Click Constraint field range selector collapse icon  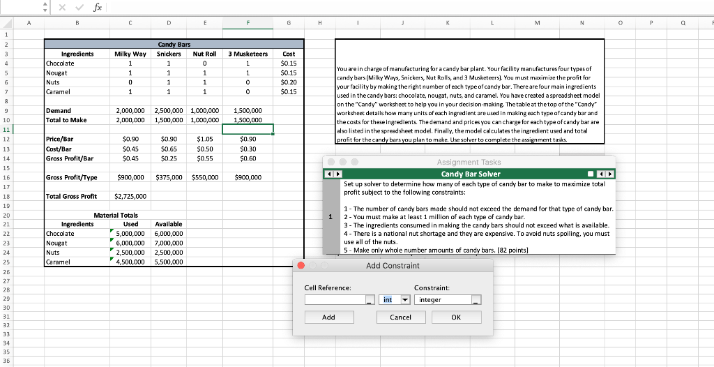pyautogui.click(x=476, y=300)
